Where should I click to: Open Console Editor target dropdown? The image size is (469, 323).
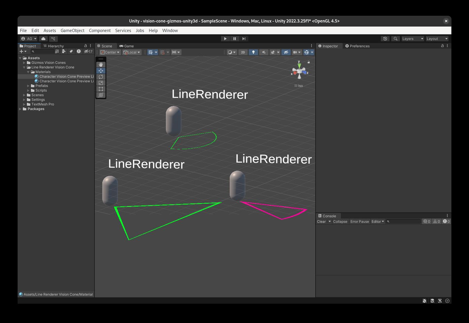[x=378, y=221]
